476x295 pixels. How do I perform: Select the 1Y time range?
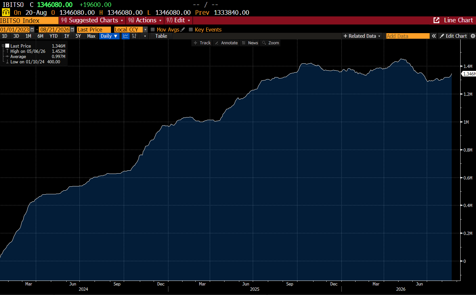(x=67, y=36)
